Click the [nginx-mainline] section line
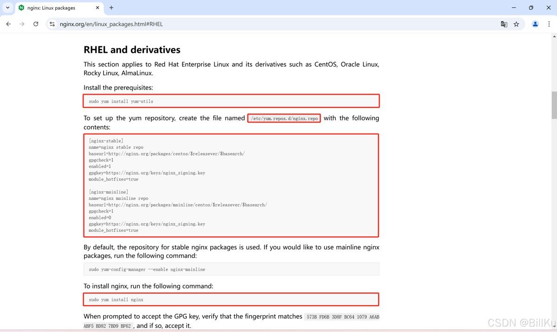The height and width of the screenshot is (332, 557). 109,192
